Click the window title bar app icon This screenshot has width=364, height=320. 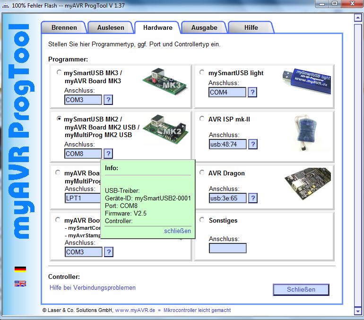tap(6, 5)
